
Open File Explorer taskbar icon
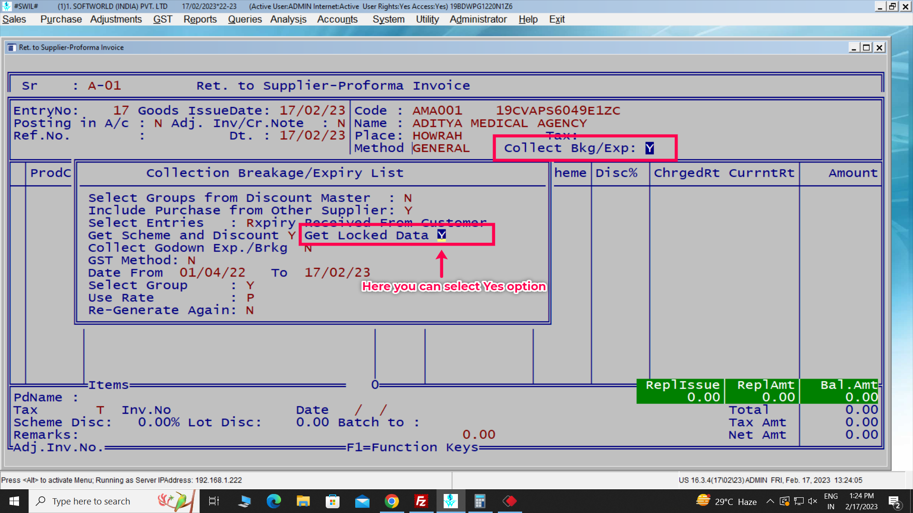coord(303,501)
